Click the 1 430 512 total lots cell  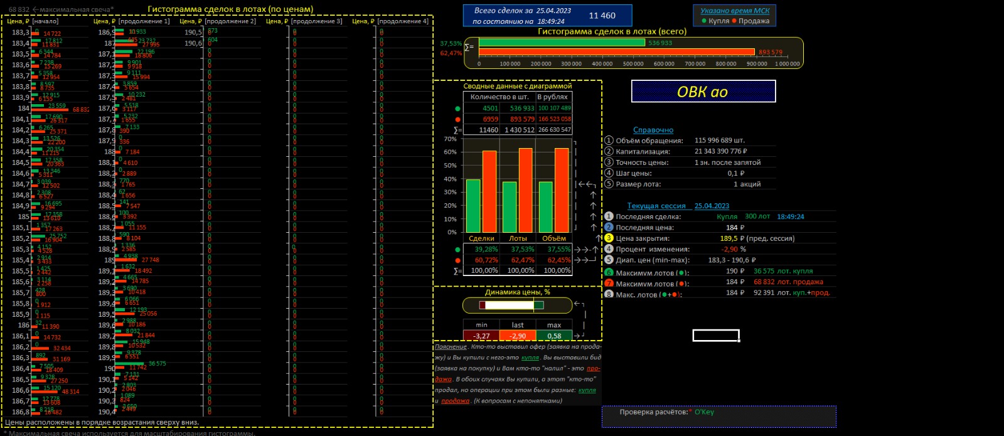coord(518,130)
